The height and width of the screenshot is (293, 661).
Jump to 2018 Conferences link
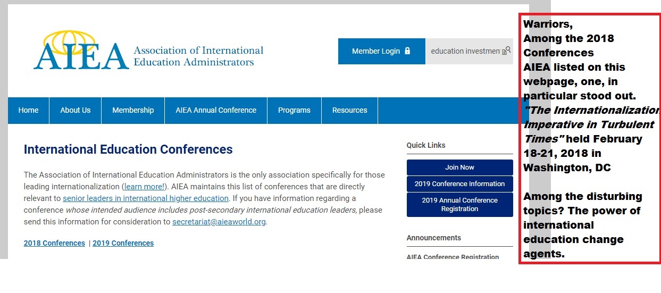tap(54, 243)
